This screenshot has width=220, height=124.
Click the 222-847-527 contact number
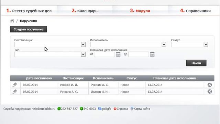point(69,109)
